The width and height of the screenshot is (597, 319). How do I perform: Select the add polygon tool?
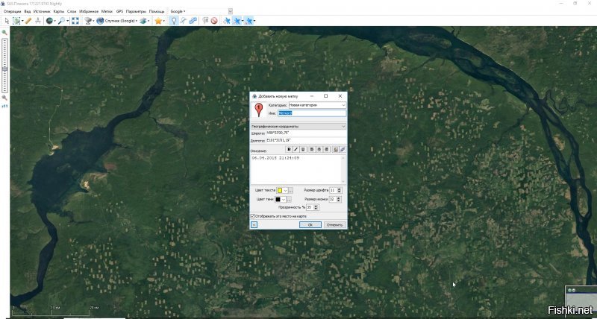pos(193,21)
